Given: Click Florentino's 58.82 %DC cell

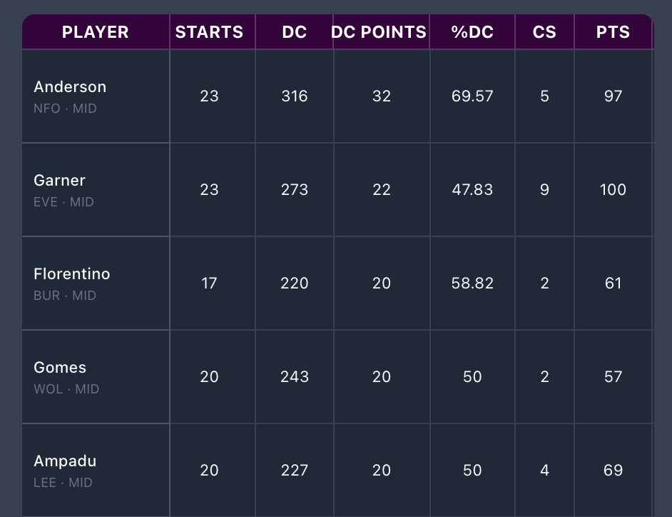Looking at the screenshot, I should point(472,283).
